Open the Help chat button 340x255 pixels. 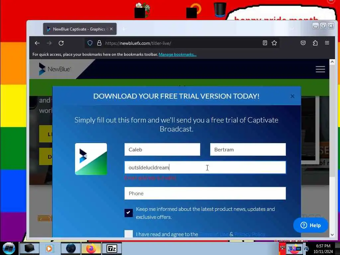pos(310,225)
